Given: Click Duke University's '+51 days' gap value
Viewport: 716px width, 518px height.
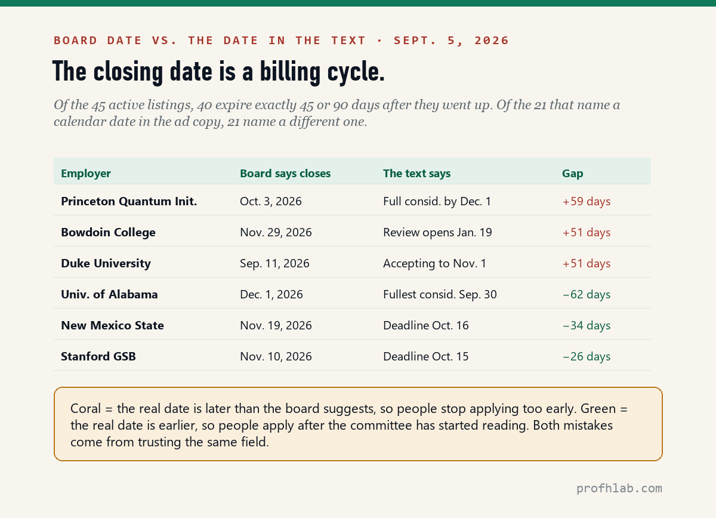Looking at the screenshot, I should (x=587, y=263).
